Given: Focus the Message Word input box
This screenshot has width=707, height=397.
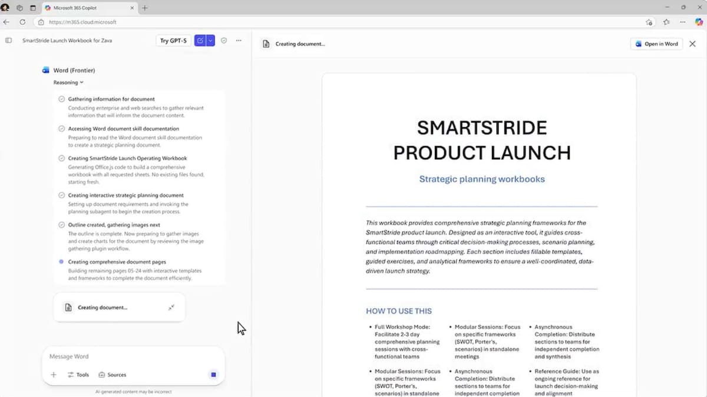Looking at the screenshot, I should pos(133,356).
